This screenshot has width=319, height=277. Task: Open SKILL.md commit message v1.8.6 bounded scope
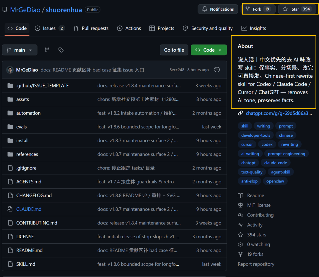click(x=138, y=264)
